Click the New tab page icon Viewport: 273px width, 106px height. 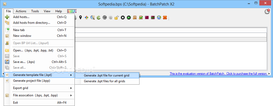tap(7, 30)
